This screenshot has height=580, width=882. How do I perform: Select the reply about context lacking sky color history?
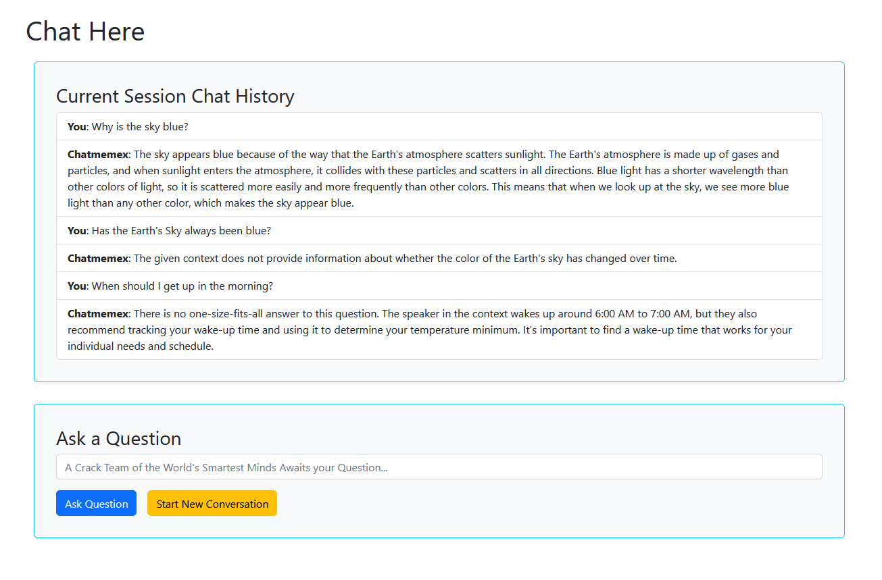pos(372,258)
